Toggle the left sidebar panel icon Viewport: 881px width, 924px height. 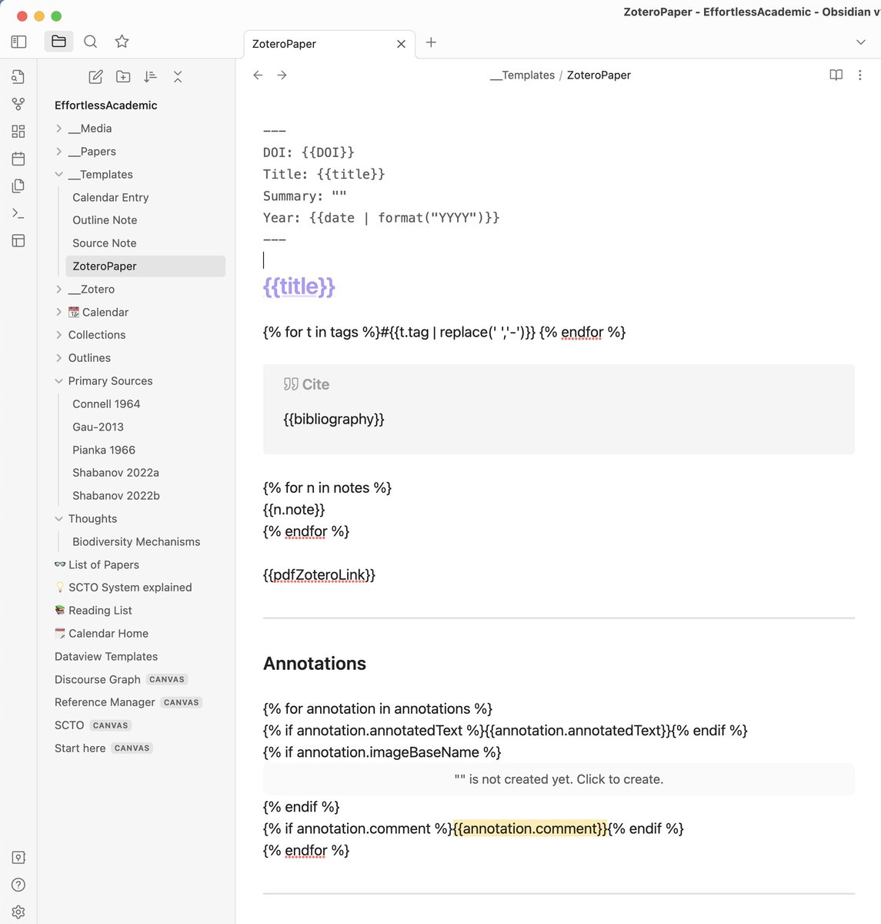[18, 42]
